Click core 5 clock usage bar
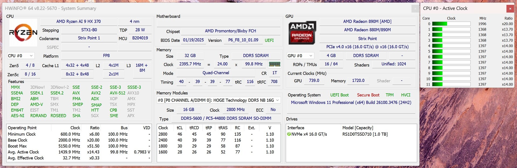The width and height of the screenshot is (517, 168). pos(451,51)
